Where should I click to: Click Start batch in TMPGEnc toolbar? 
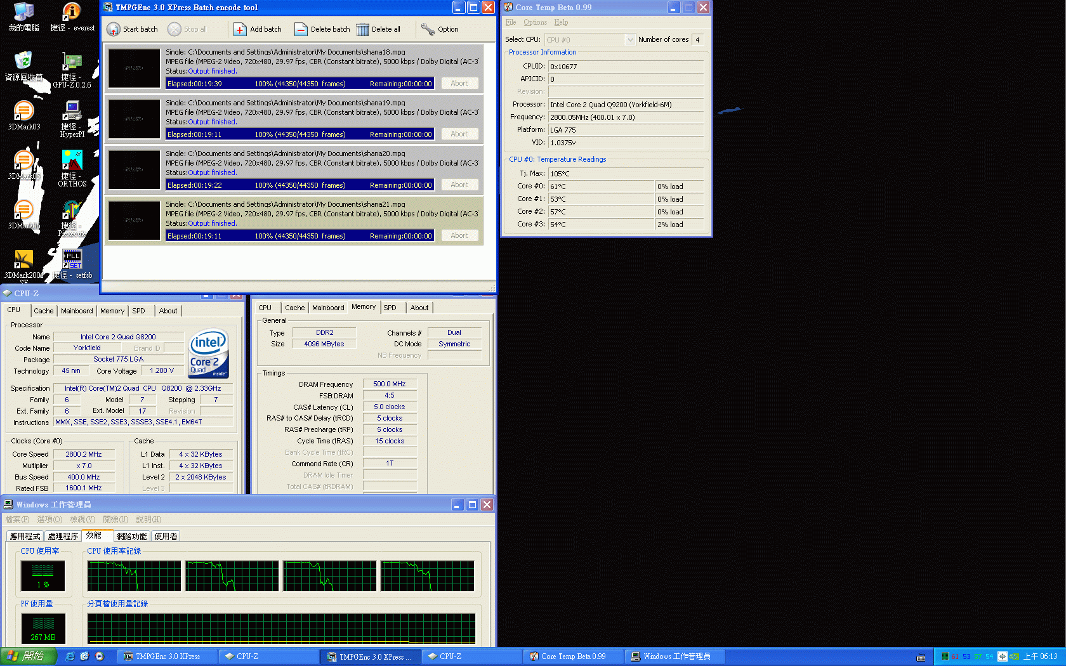(x=132, y=29)
